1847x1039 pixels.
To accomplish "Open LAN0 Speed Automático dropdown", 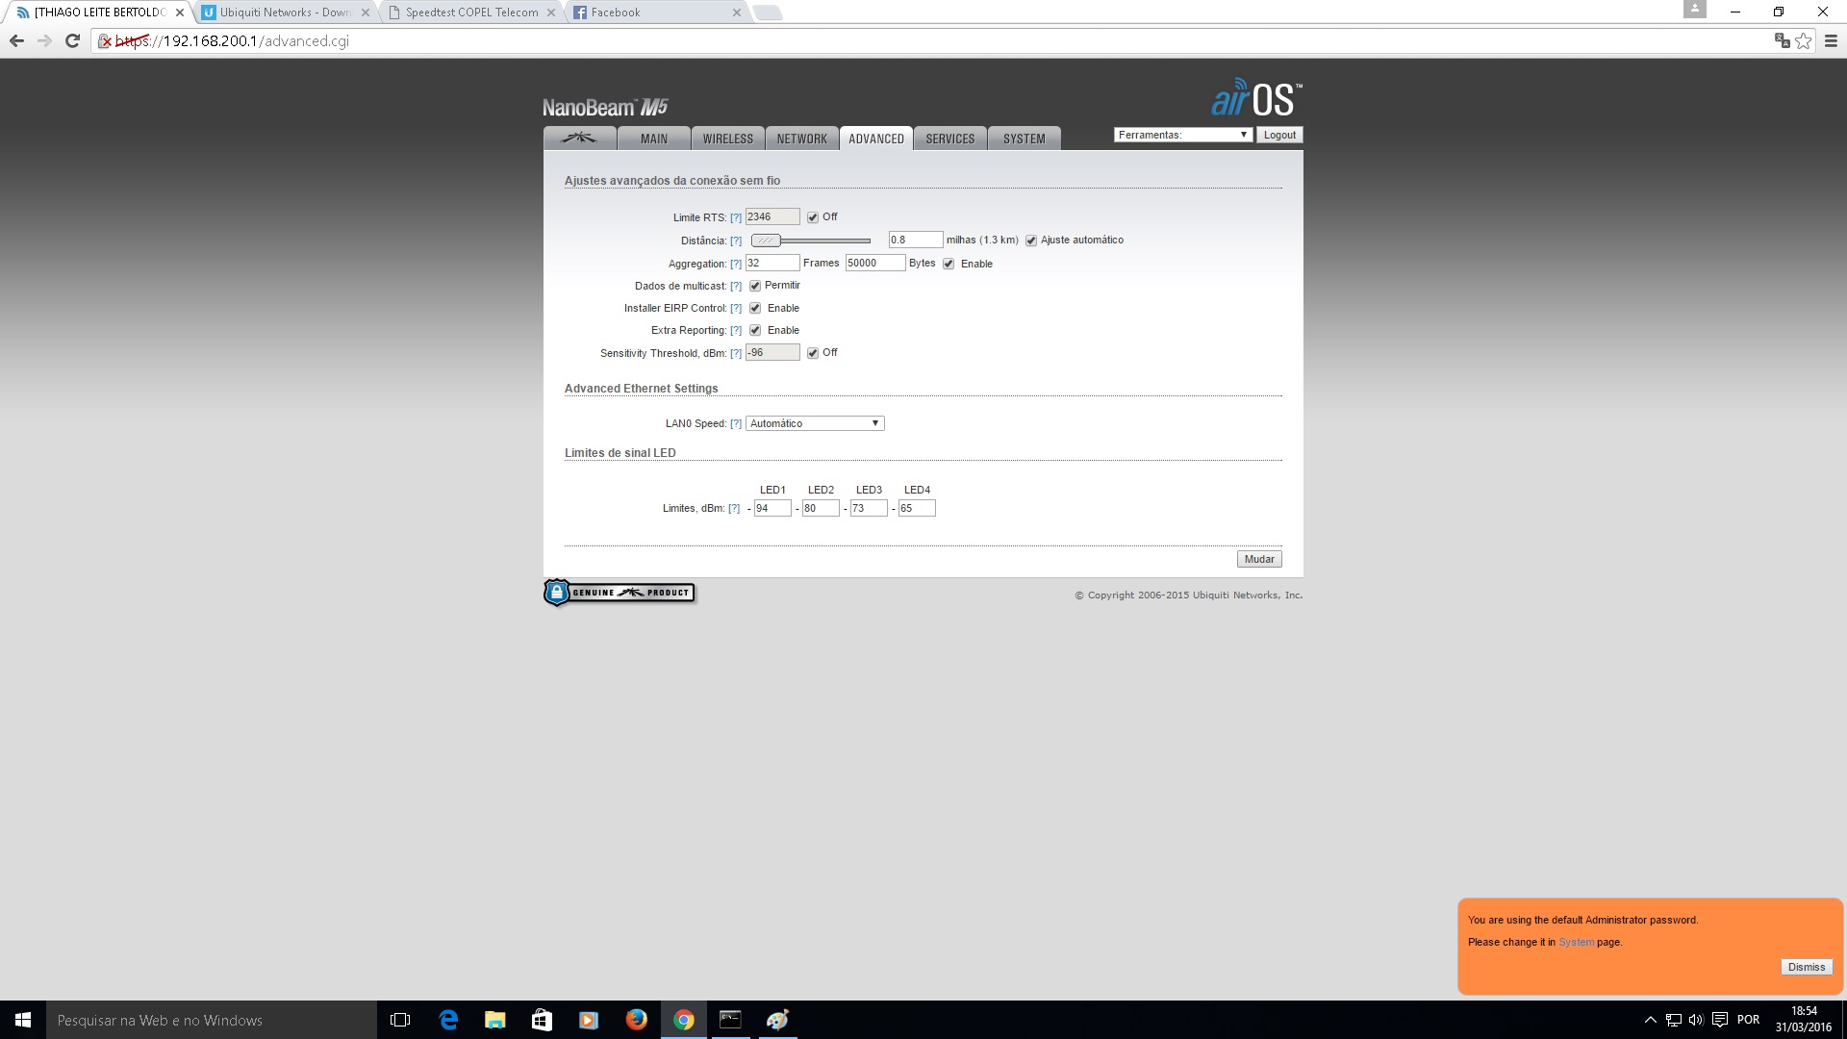I will [x=814, y=423].
